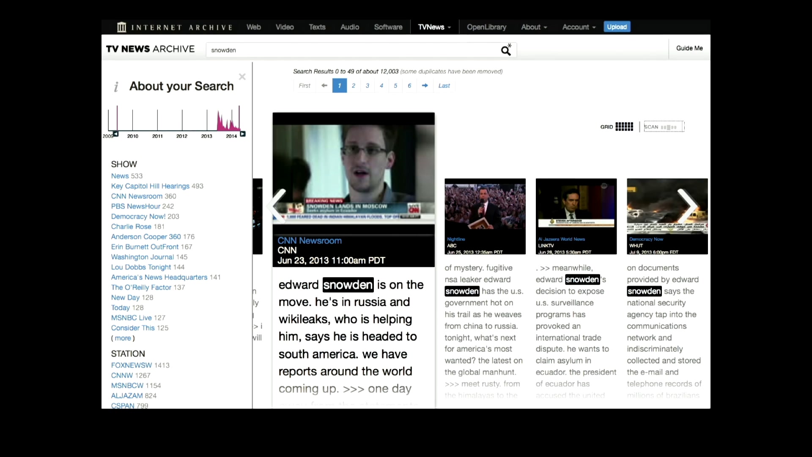Open the Software section tab

click(x=388, y=27)
